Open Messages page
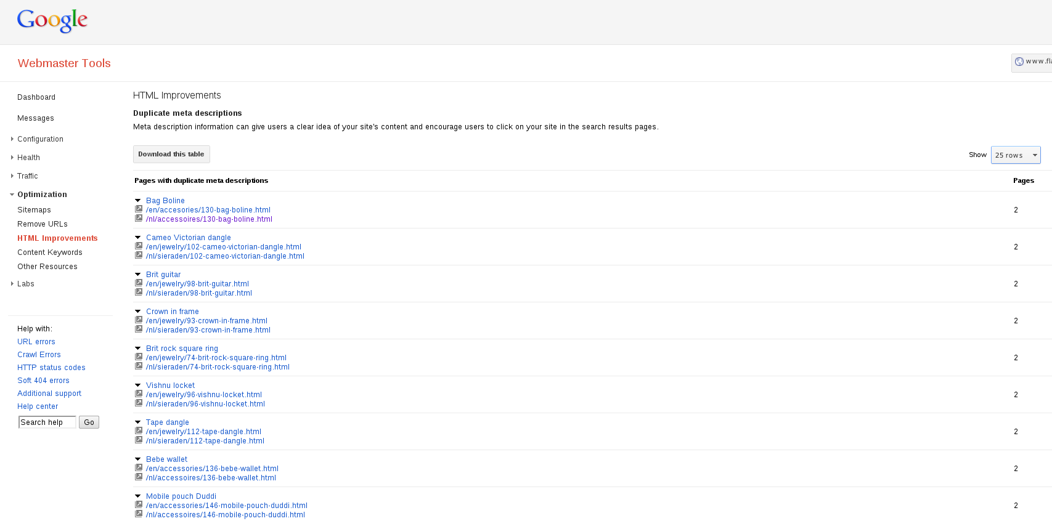 (36, 118)
